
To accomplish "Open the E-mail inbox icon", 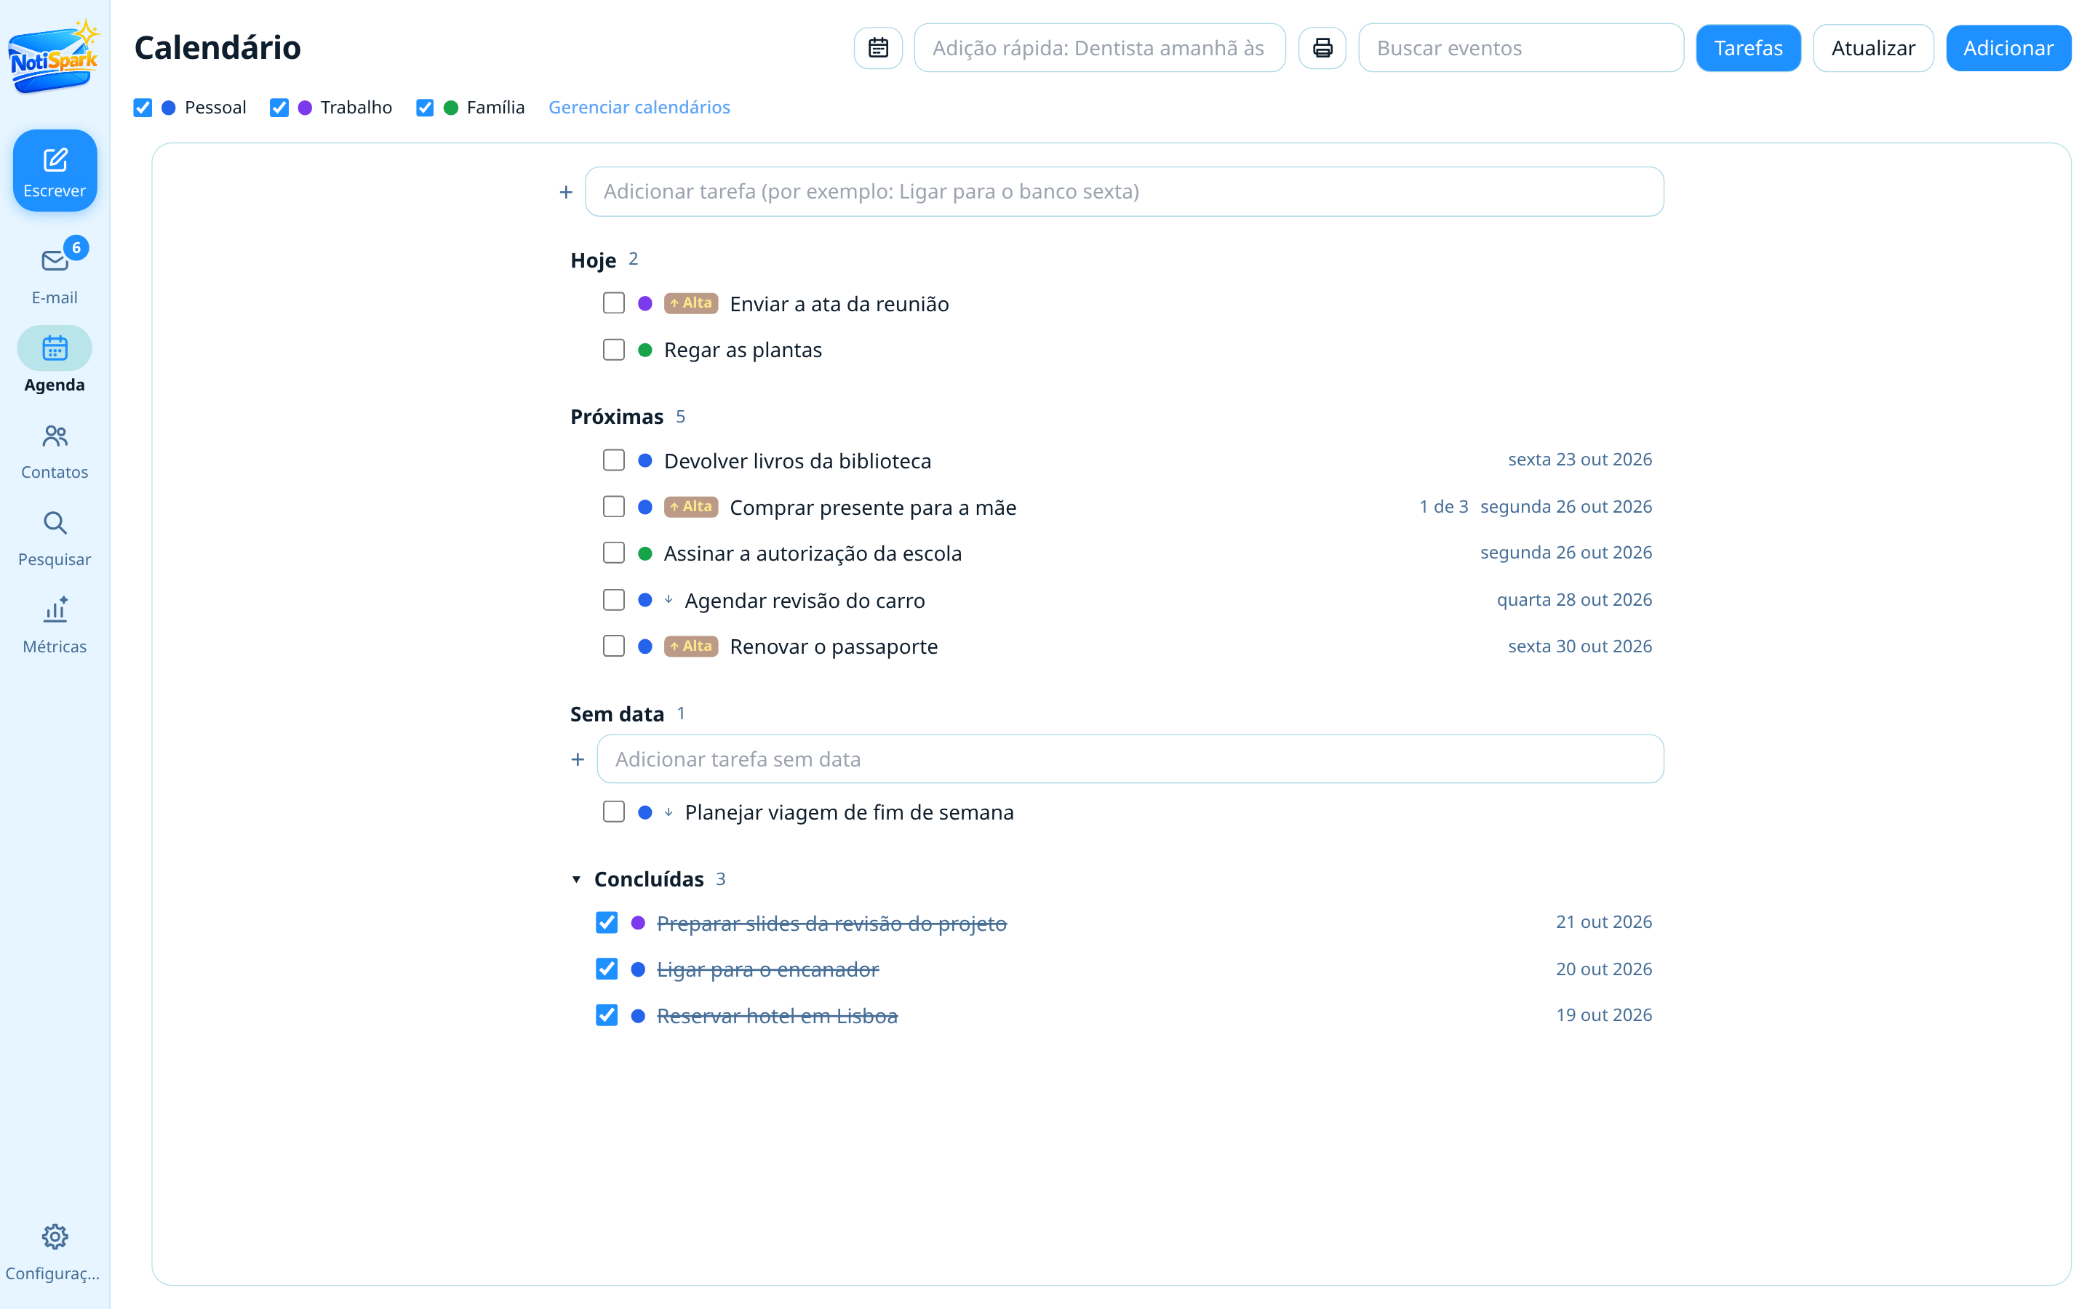I will pos(55,260).
